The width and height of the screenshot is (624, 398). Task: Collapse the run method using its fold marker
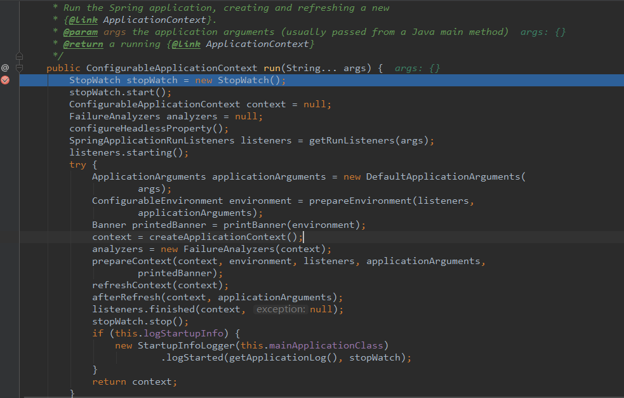point(19,68)
